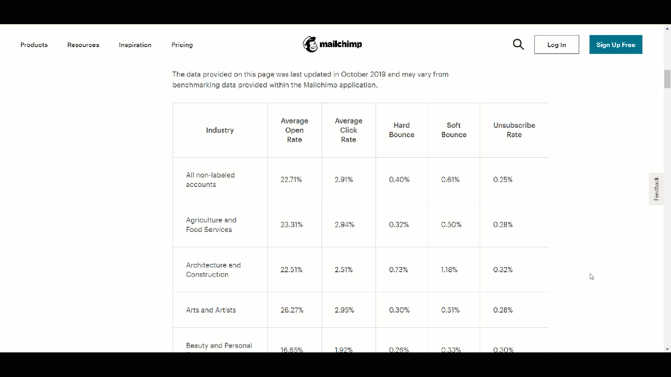Click the Mailchimp logo
This screenshot has width=671, height=377.
tap(332, 45)
